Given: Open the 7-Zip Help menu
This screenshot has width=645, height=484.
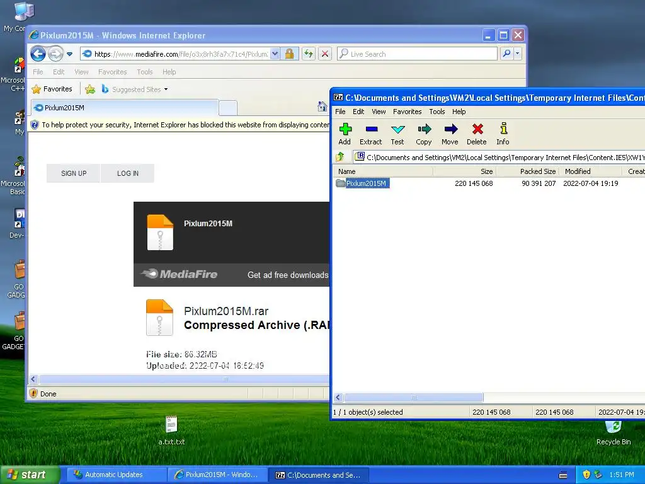Looking at the screenshot, I should 459,112.
